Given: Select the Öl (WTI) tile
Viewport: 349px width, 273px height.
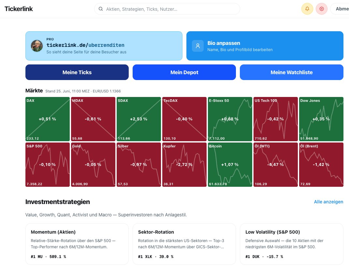Looking at the screenshot, I should pyautogui.click(x=276, y=165).
